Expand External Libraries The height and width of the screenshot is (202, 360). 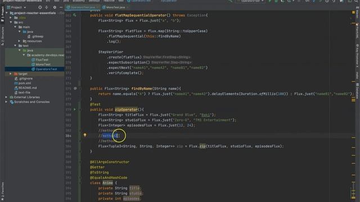(7, 97)
